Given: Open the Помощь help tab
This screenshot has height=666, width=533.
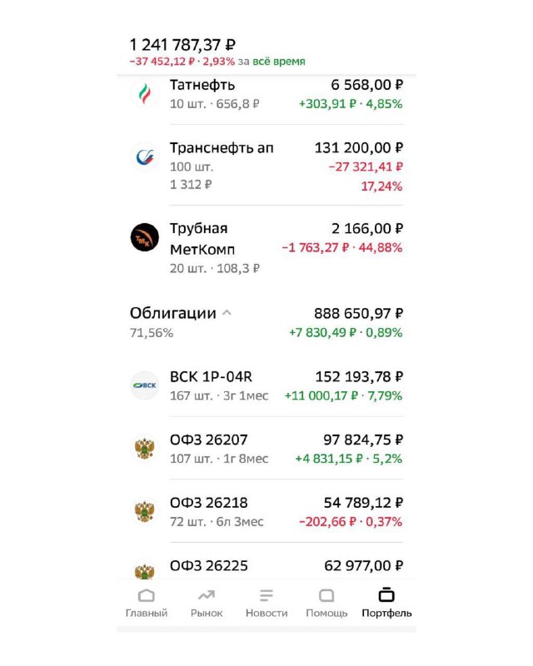Looking at the screenshot, I should (326, 603).
